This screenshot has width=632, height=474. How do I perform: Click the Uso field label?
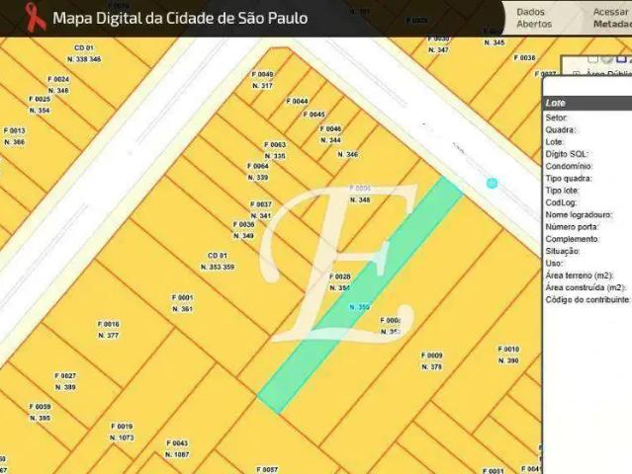click(x=554, y=263)
